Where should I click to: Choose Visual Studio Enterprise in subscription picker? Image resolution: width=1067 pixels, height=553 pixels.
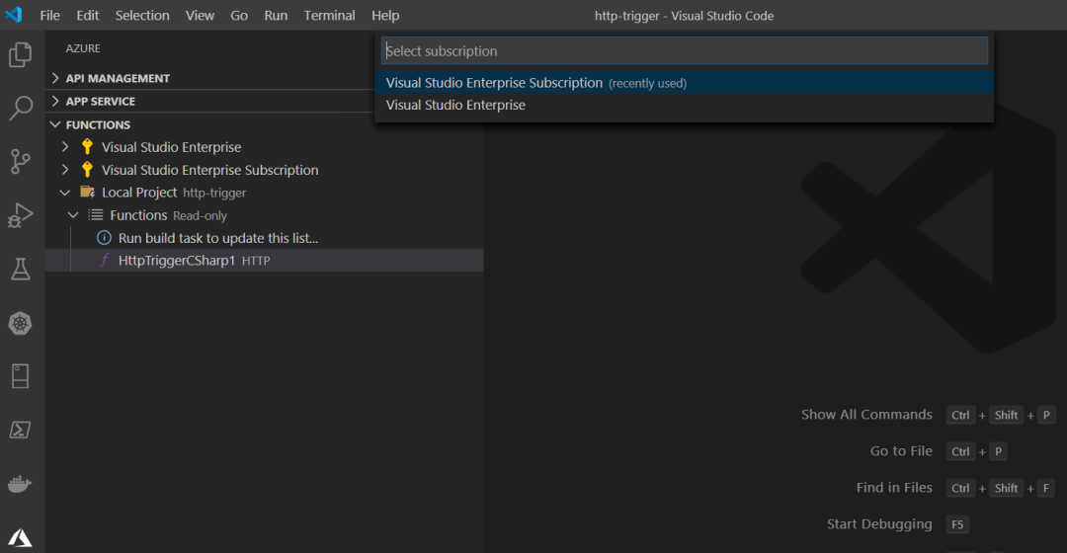click(685, 106)
